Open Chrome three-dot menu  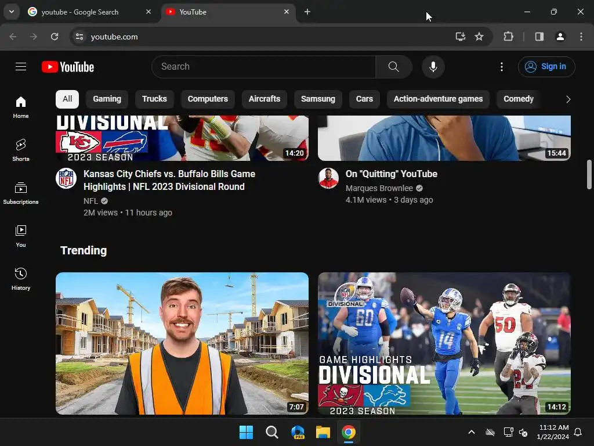(581, 37)
